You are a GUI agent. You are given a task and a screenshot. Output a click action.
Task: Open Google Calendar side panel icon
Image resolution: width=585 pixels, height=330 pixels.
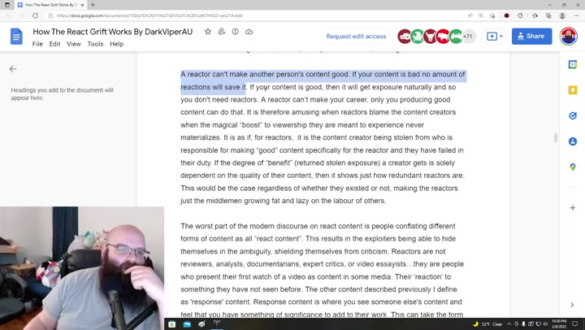tap(573, 64)
